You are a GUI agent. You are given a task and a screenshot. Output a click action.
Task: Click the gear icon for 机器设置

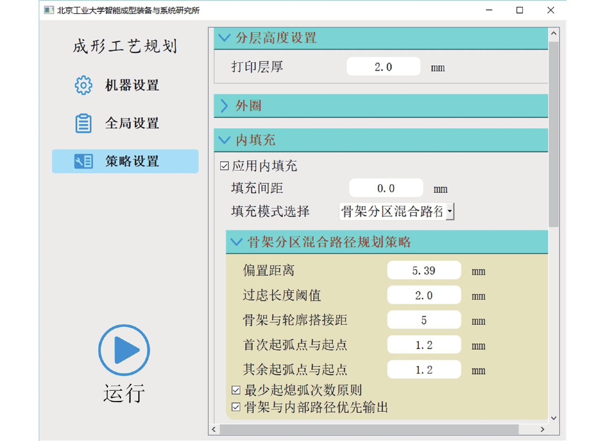pos(83,85)
